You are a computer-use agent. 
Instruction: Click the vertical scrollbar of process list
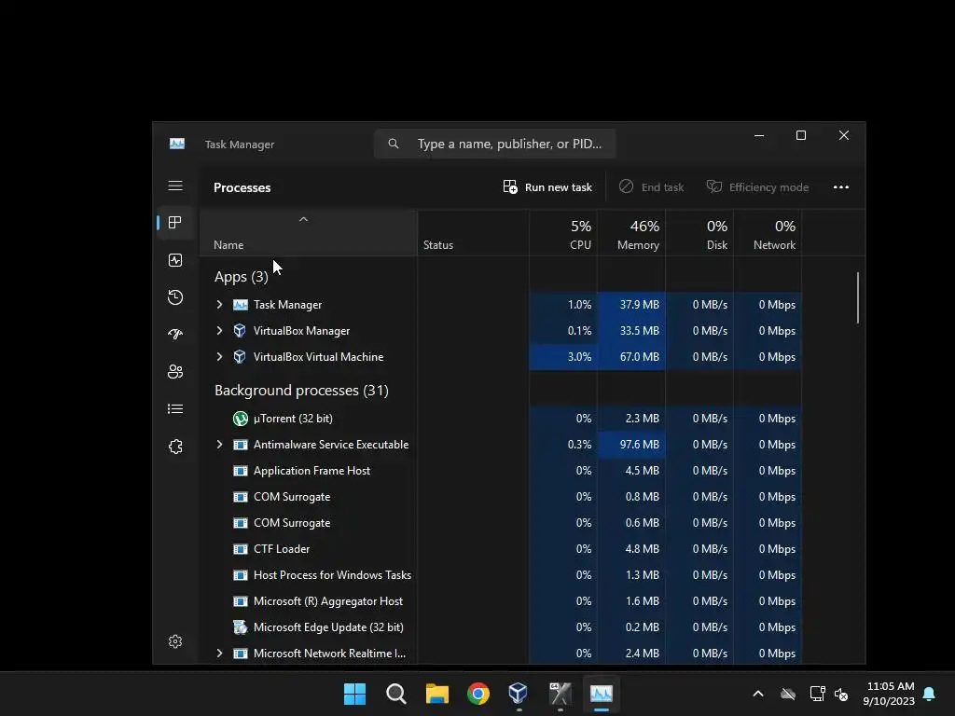tap(858, 297)
